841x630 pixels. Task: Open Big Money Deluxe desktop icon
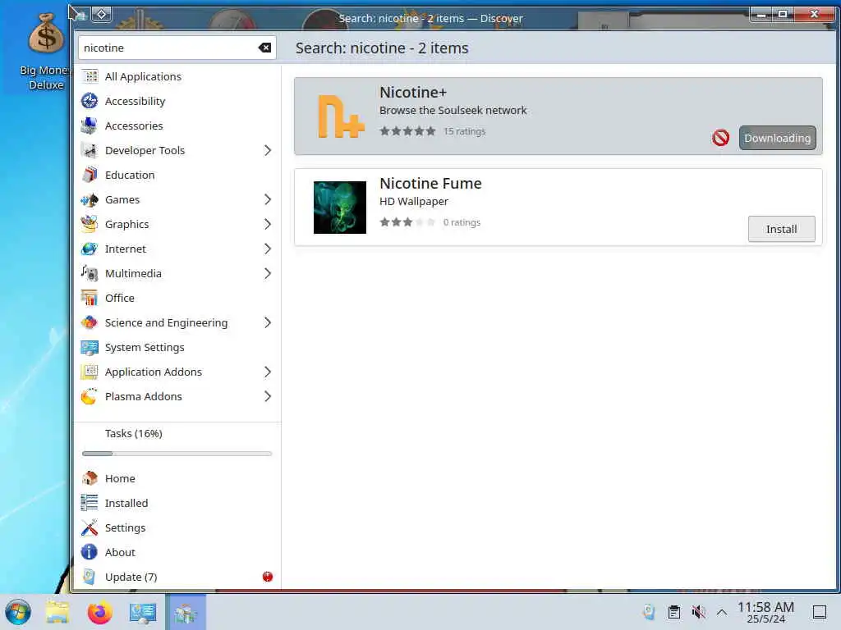(46, 52)
